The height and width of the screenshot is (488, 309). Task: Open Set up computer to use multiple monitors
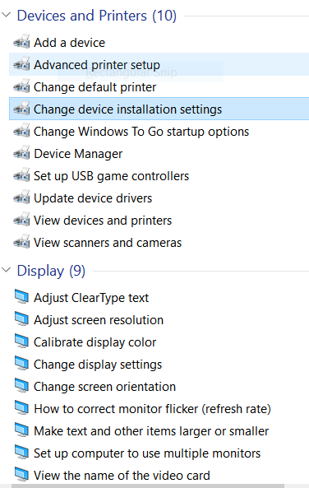click(x=147, y=453)
